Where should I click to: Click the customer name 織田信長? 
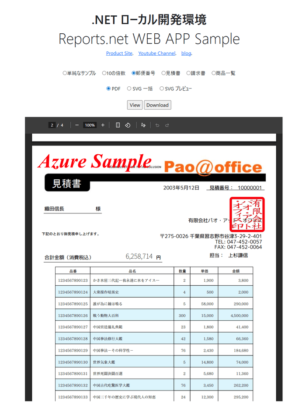54,209
